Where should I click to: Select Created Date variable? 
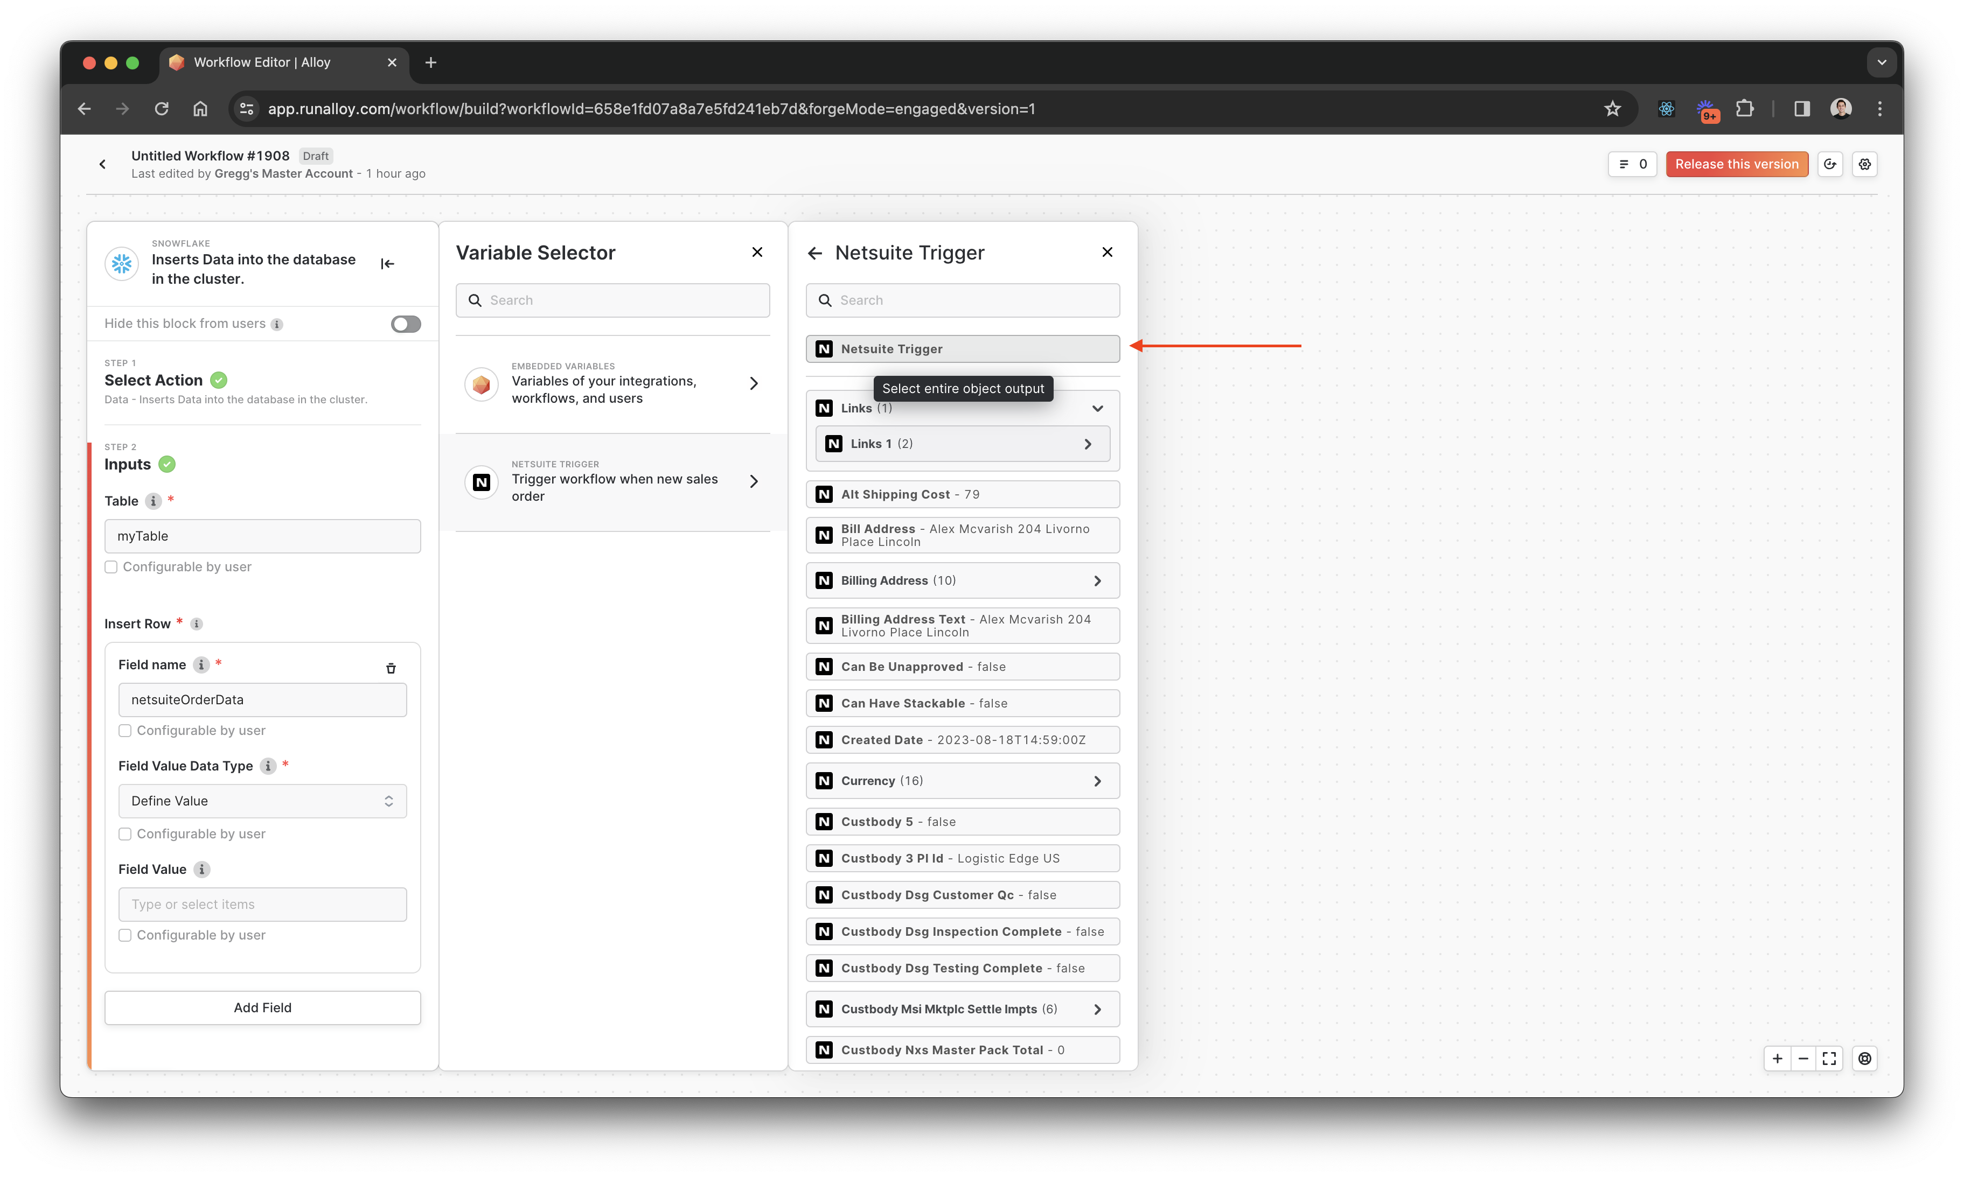962,740
